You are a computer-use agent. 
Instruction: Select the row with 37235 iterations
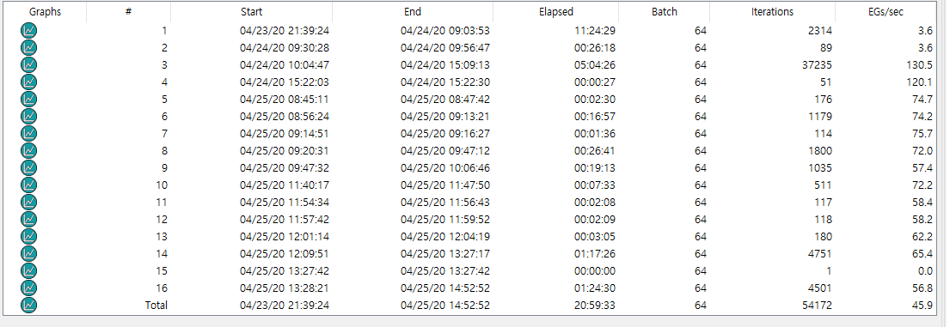click(x=474, y=64)
